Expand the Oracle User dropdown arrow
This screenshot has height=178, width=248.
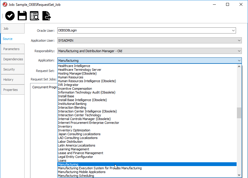coord(233,30)
